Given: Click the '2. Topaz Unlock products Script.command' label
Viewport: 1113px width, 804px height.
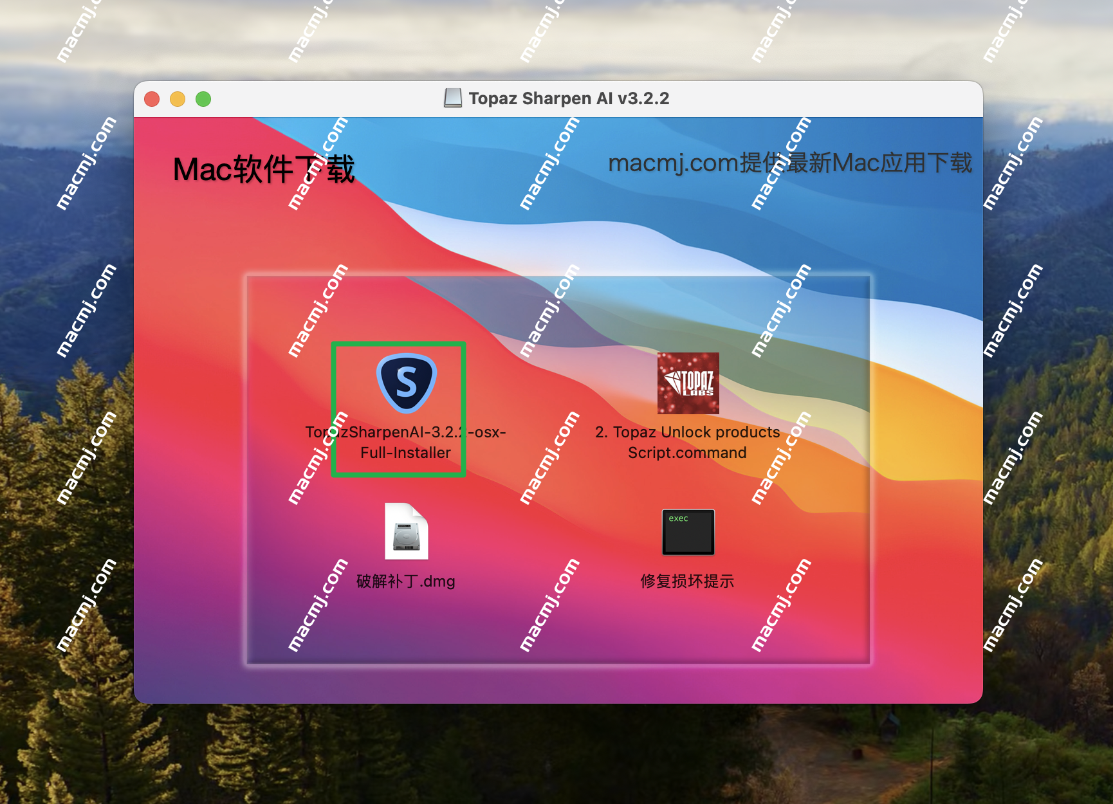Looking at the screenshot, I should (687, 443).
